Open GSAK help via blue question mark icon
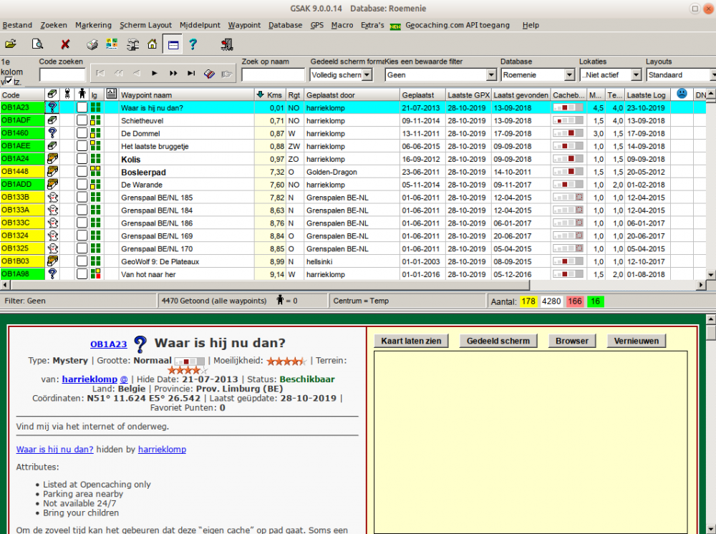 [193, 44]
